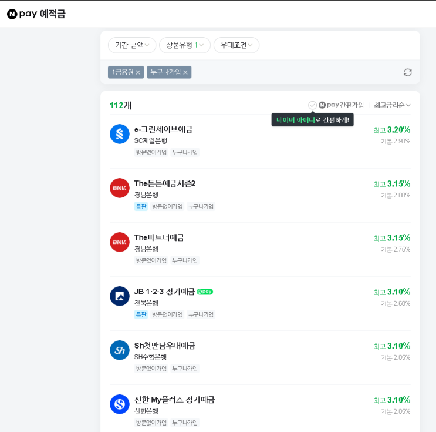Image resolution: width=436 pixels, height=432 pixels.
Task: Click the 특판 tag under The든든예금시즌2
Action: (x=141, y=206)
